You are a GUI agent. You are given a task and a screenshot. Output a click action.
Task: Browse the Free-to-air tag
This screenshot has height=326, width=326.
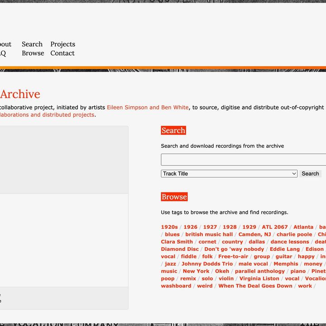(x=233, y=257)
